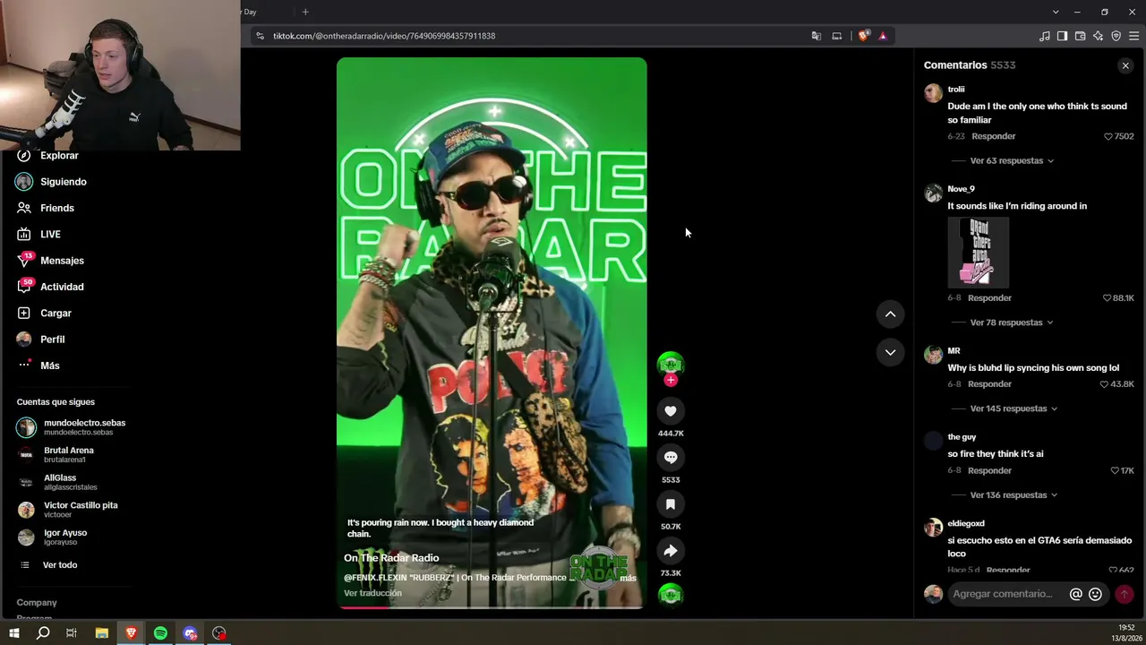This screenshot has width=1146, height=645.
Task: Open the tab search chevron in title bar
Action: coord(1056,12)
